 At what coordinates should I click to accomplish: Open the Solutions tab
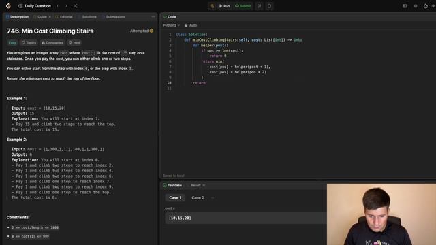pos(88,17)
